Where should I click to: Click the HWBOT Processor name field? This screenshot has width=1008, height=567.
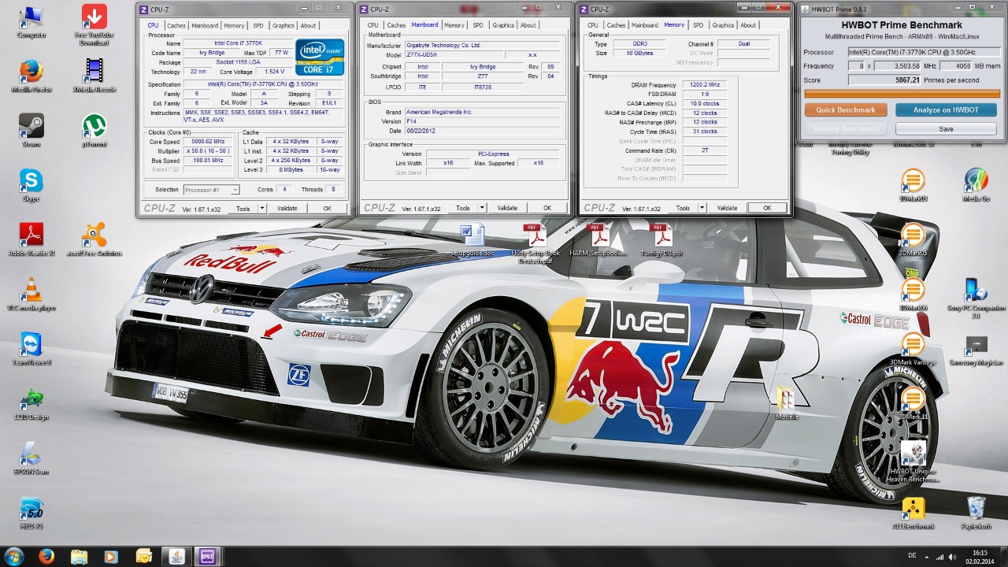click(924, 53)
